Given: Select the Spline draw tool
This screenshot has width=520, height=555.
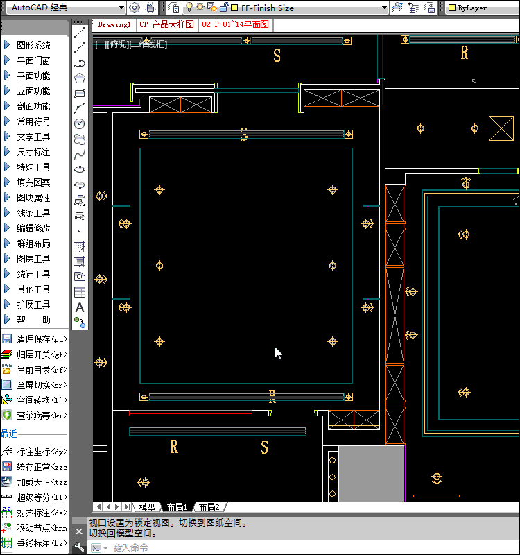Looking at the screenshot, I should point(80,154).
